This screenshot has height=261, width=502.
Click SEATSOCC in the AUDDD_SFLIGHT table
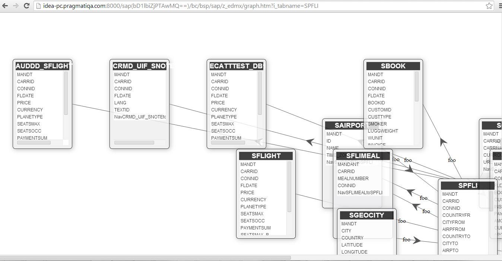[x=29, y=131]
